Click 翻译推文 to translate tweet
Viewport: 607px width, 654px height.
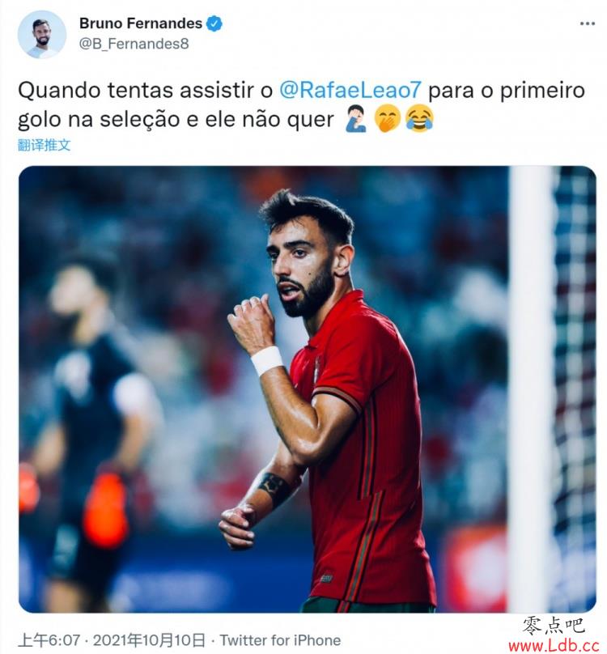tap(45, 145)
